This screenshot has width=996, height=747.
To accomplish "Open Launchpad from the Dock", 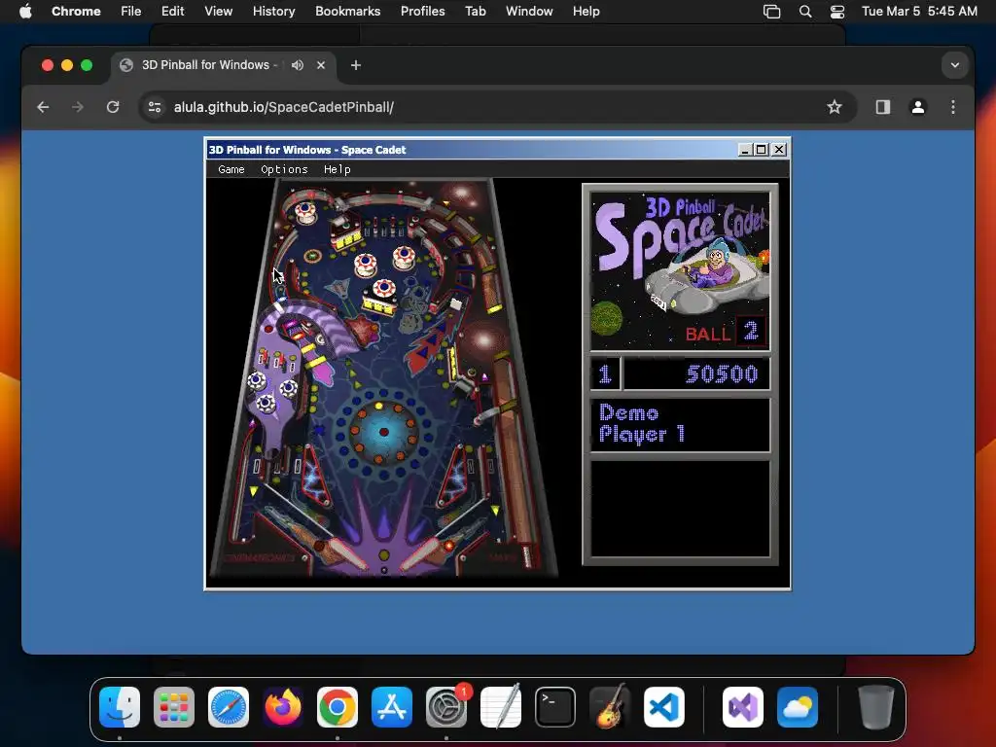I will pyautogui.click(x=174, y=707).
